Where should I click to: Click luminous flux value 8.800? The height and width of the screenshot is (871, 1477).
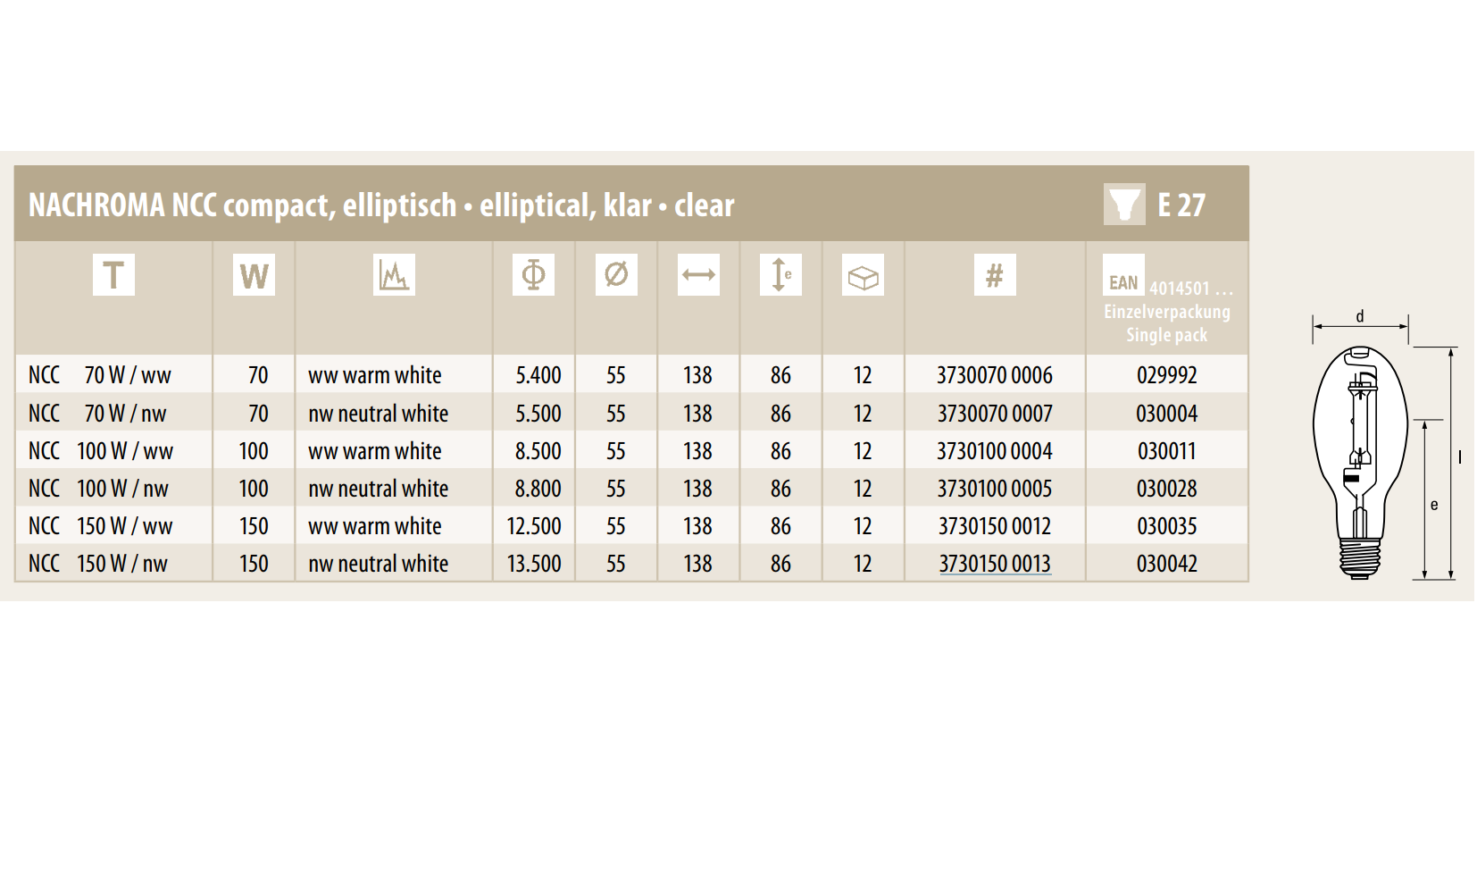538,489
